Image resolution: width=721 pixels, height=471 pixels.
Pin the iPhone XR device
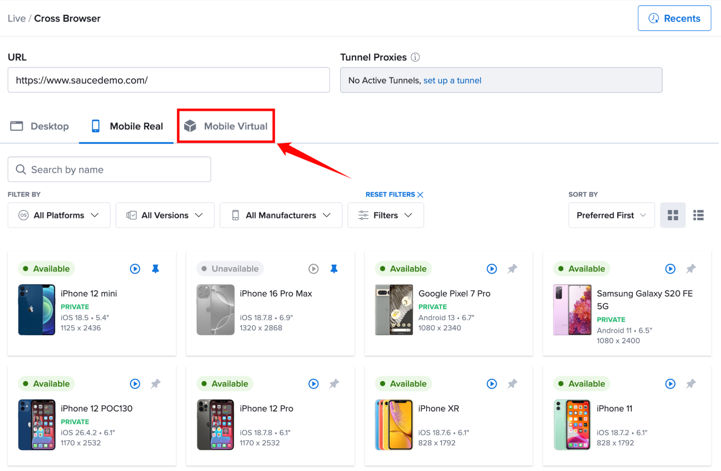[x=512, y=384]
